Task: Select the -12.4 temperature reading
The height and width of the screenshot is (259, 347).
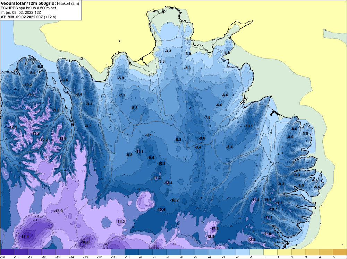Action: click(251, 240)
